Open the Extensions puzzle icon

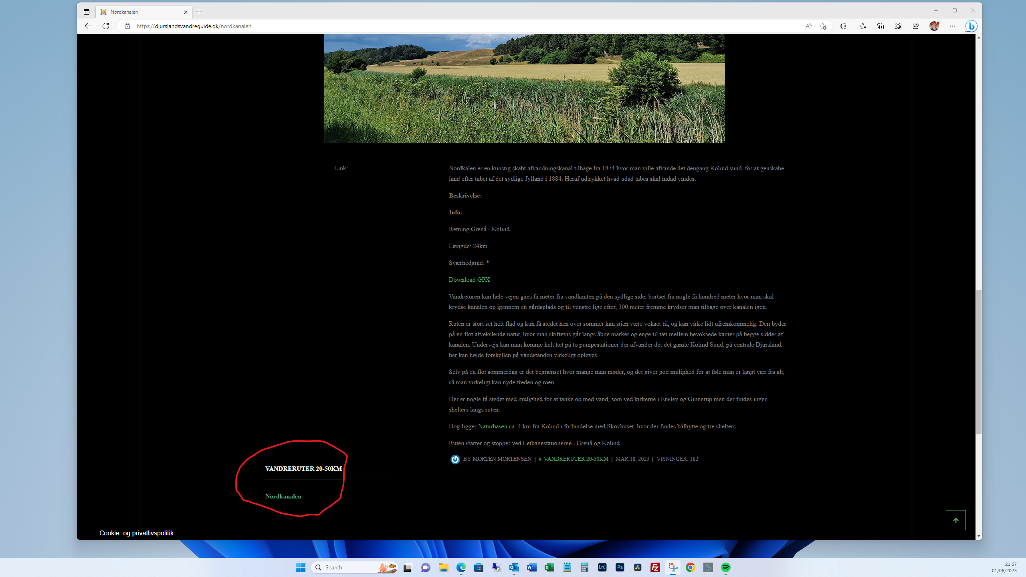pos(843,26)
